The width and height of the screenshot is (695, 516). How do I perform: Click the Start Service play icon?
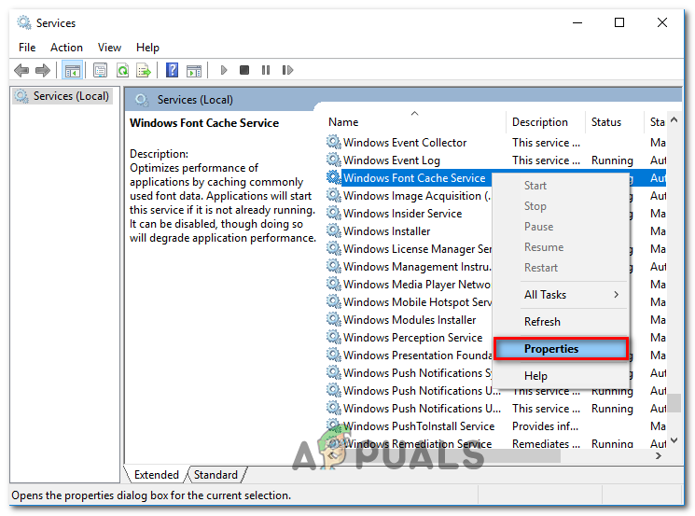[x=223, y=70]
